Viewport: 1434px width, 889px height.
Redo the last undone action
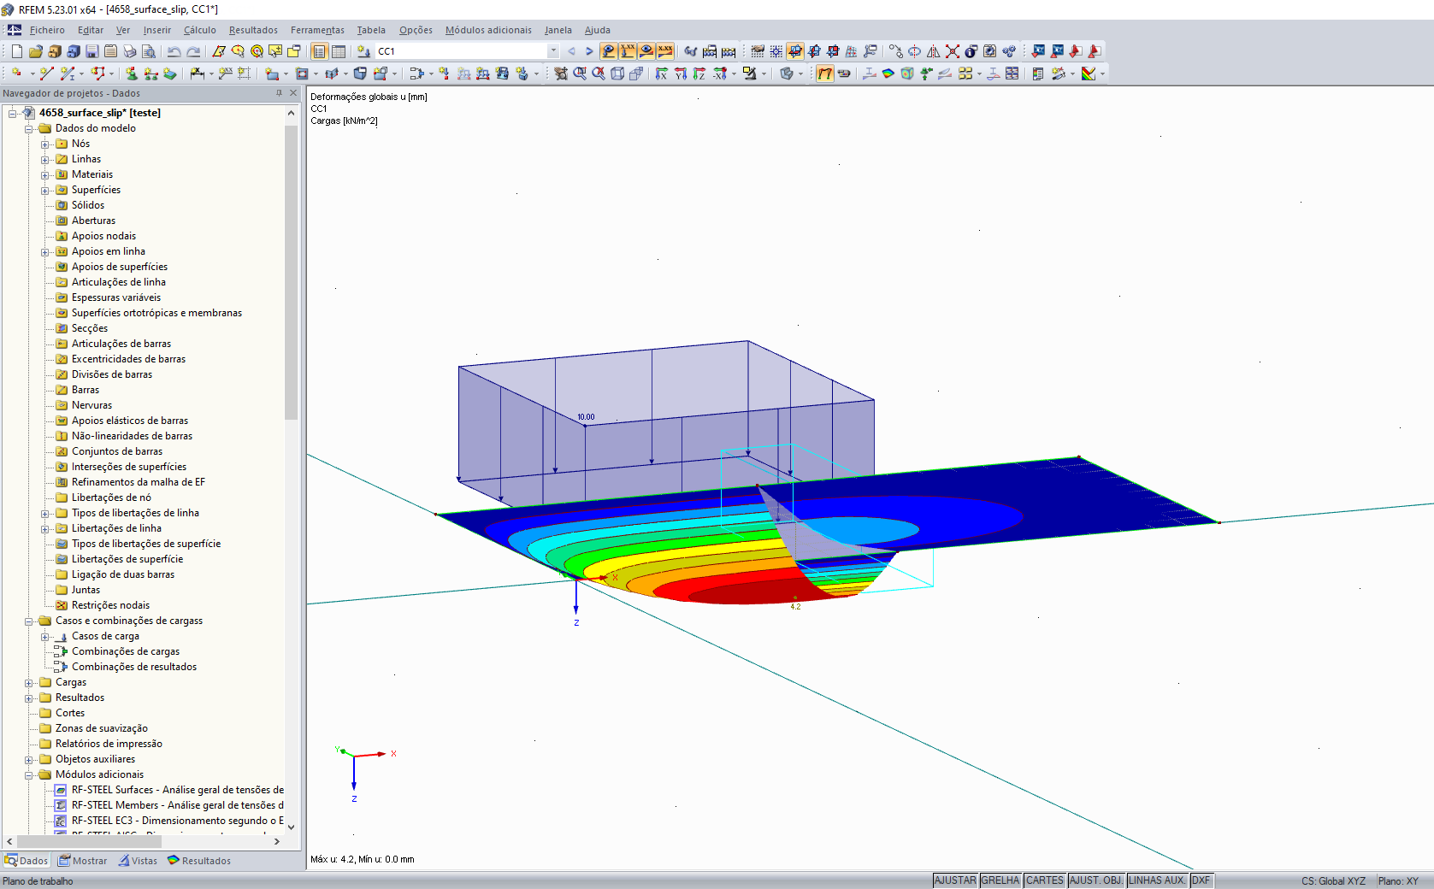(193, 51)
